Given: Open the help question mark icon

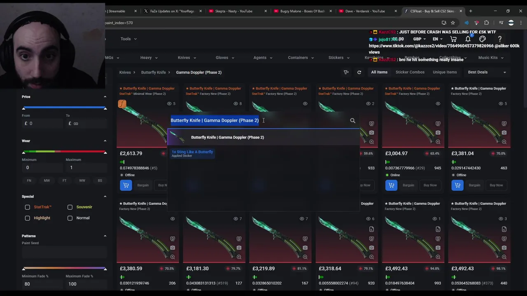Looking at the screenshot, I should (x=499, y=39).
